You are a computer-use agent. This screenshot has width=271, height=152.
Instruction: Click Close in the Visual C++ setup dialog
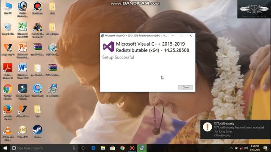click(x=185, y=87)
